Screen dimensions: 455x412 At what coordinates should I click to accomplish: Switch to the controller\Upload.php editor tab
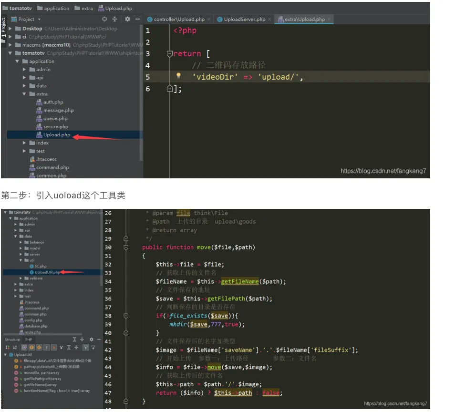click(179, 20)
